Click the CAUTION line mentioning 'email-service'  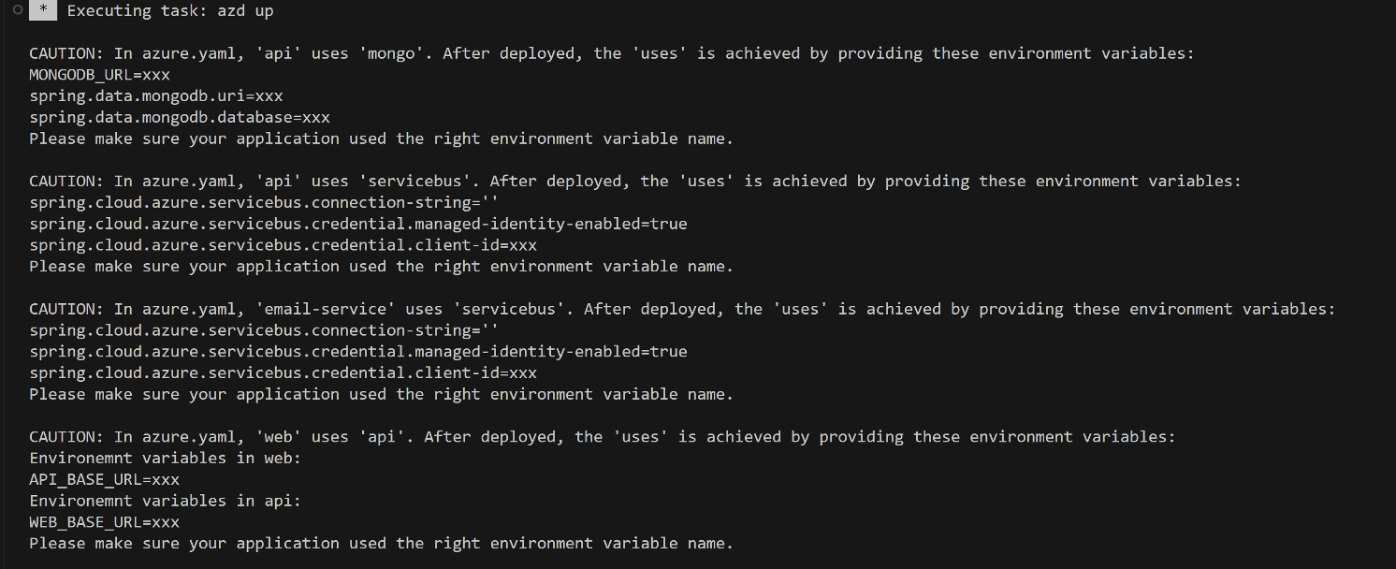[x=682, y=309]
